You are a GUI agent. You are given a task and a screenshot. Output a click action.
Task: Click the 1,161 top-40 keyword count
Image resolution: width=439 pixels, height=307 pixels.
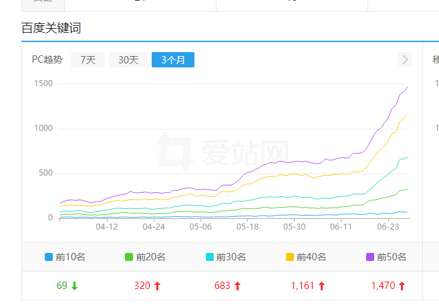tap(303, 286)
